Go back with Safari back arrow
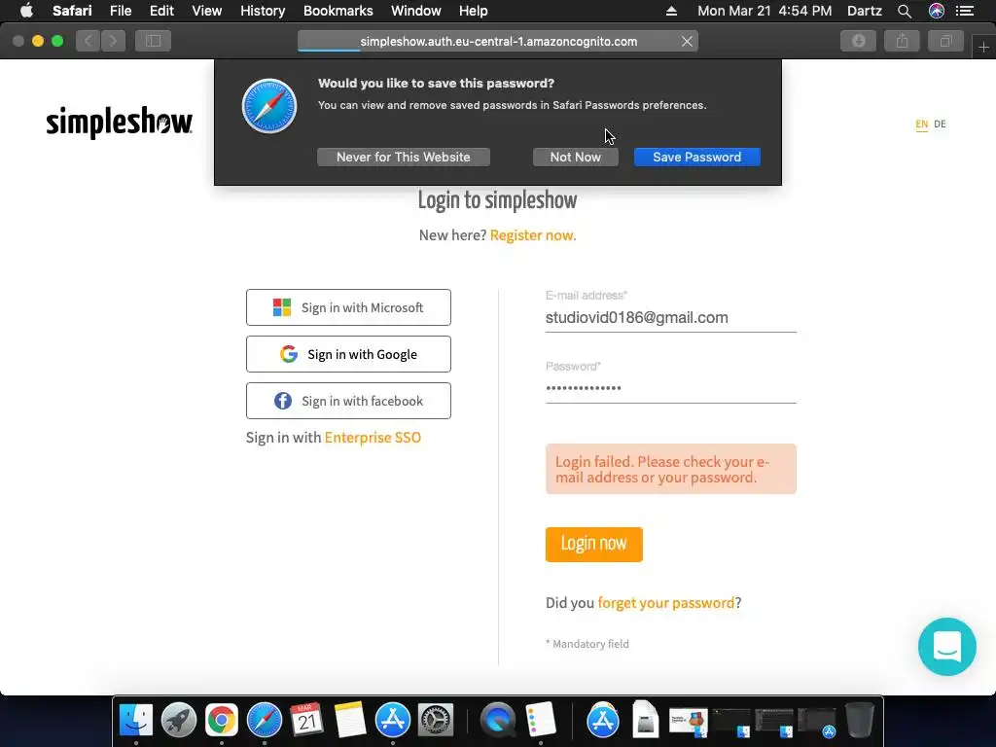This screenshot has height=747, width=996. pos(89,41)
